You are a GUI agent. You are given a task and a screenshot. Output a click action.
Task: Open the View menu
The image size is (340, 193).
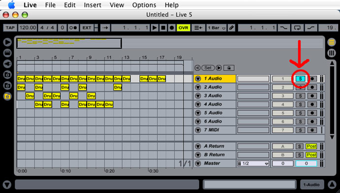(x=117, y=5)
